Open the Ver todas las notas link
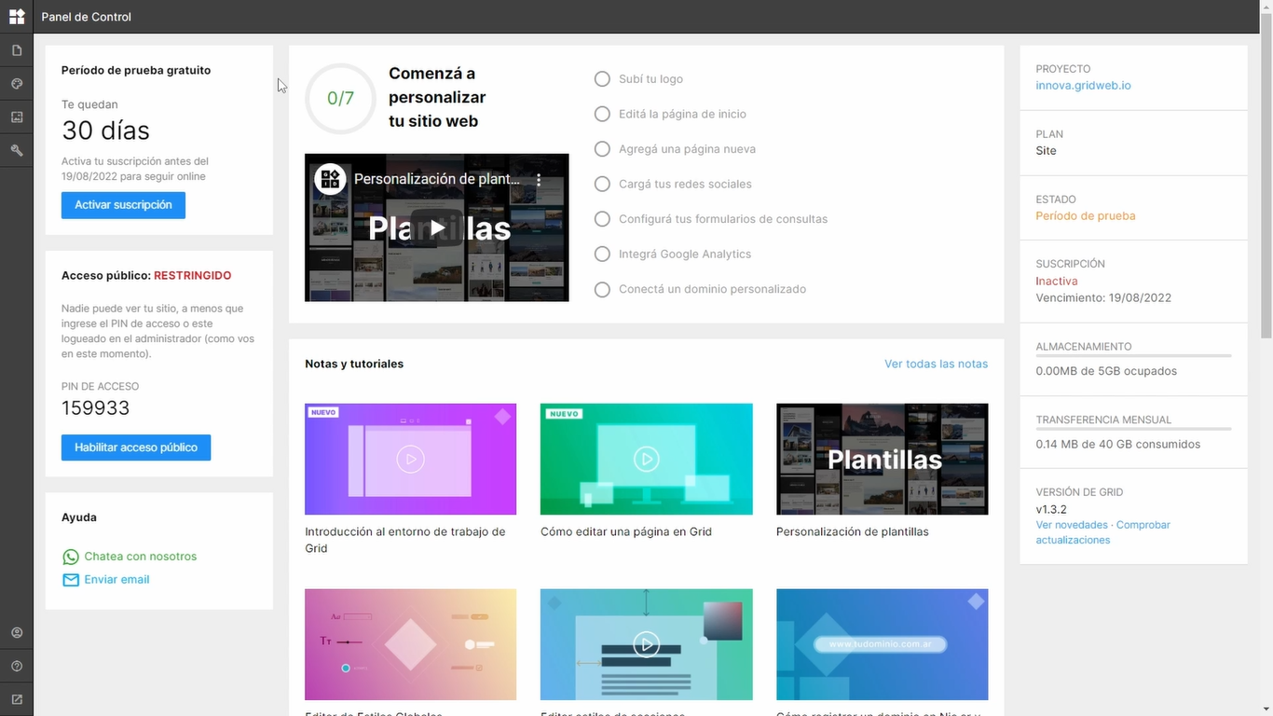1273x716 pixels. click(936, 364)
